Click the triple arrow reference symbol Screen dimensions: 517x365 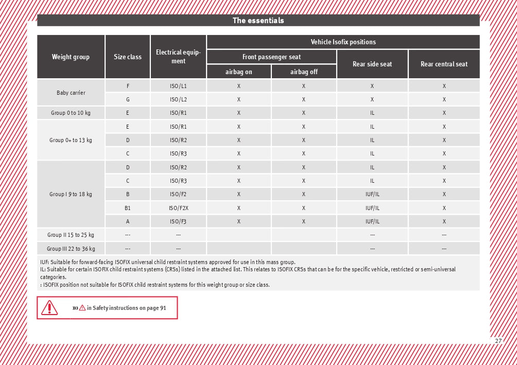click(x=75, y=308)
